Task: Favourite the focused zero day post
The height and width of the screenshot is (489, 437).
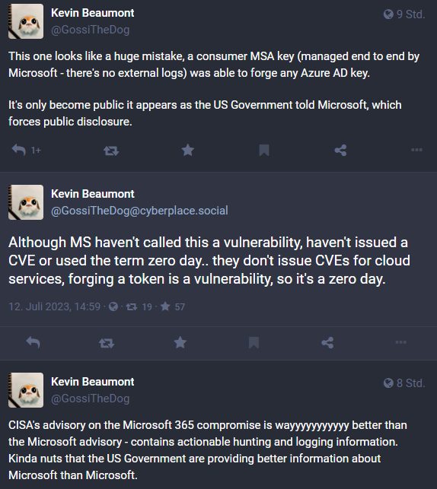Action: pos(180,342)
